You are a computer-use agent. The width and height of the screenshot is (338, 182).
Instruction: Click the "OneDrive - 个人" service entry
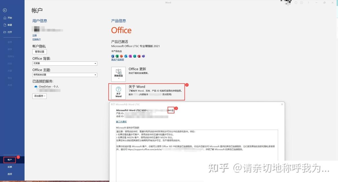coord(48,86)
